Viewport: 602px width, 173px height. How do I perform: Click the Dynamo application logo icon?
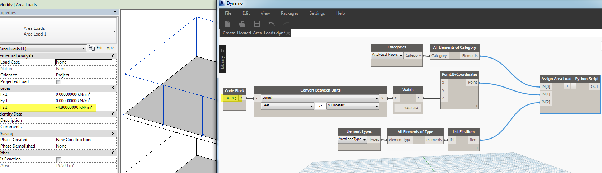pyautogui.click(x=222, y=3)
